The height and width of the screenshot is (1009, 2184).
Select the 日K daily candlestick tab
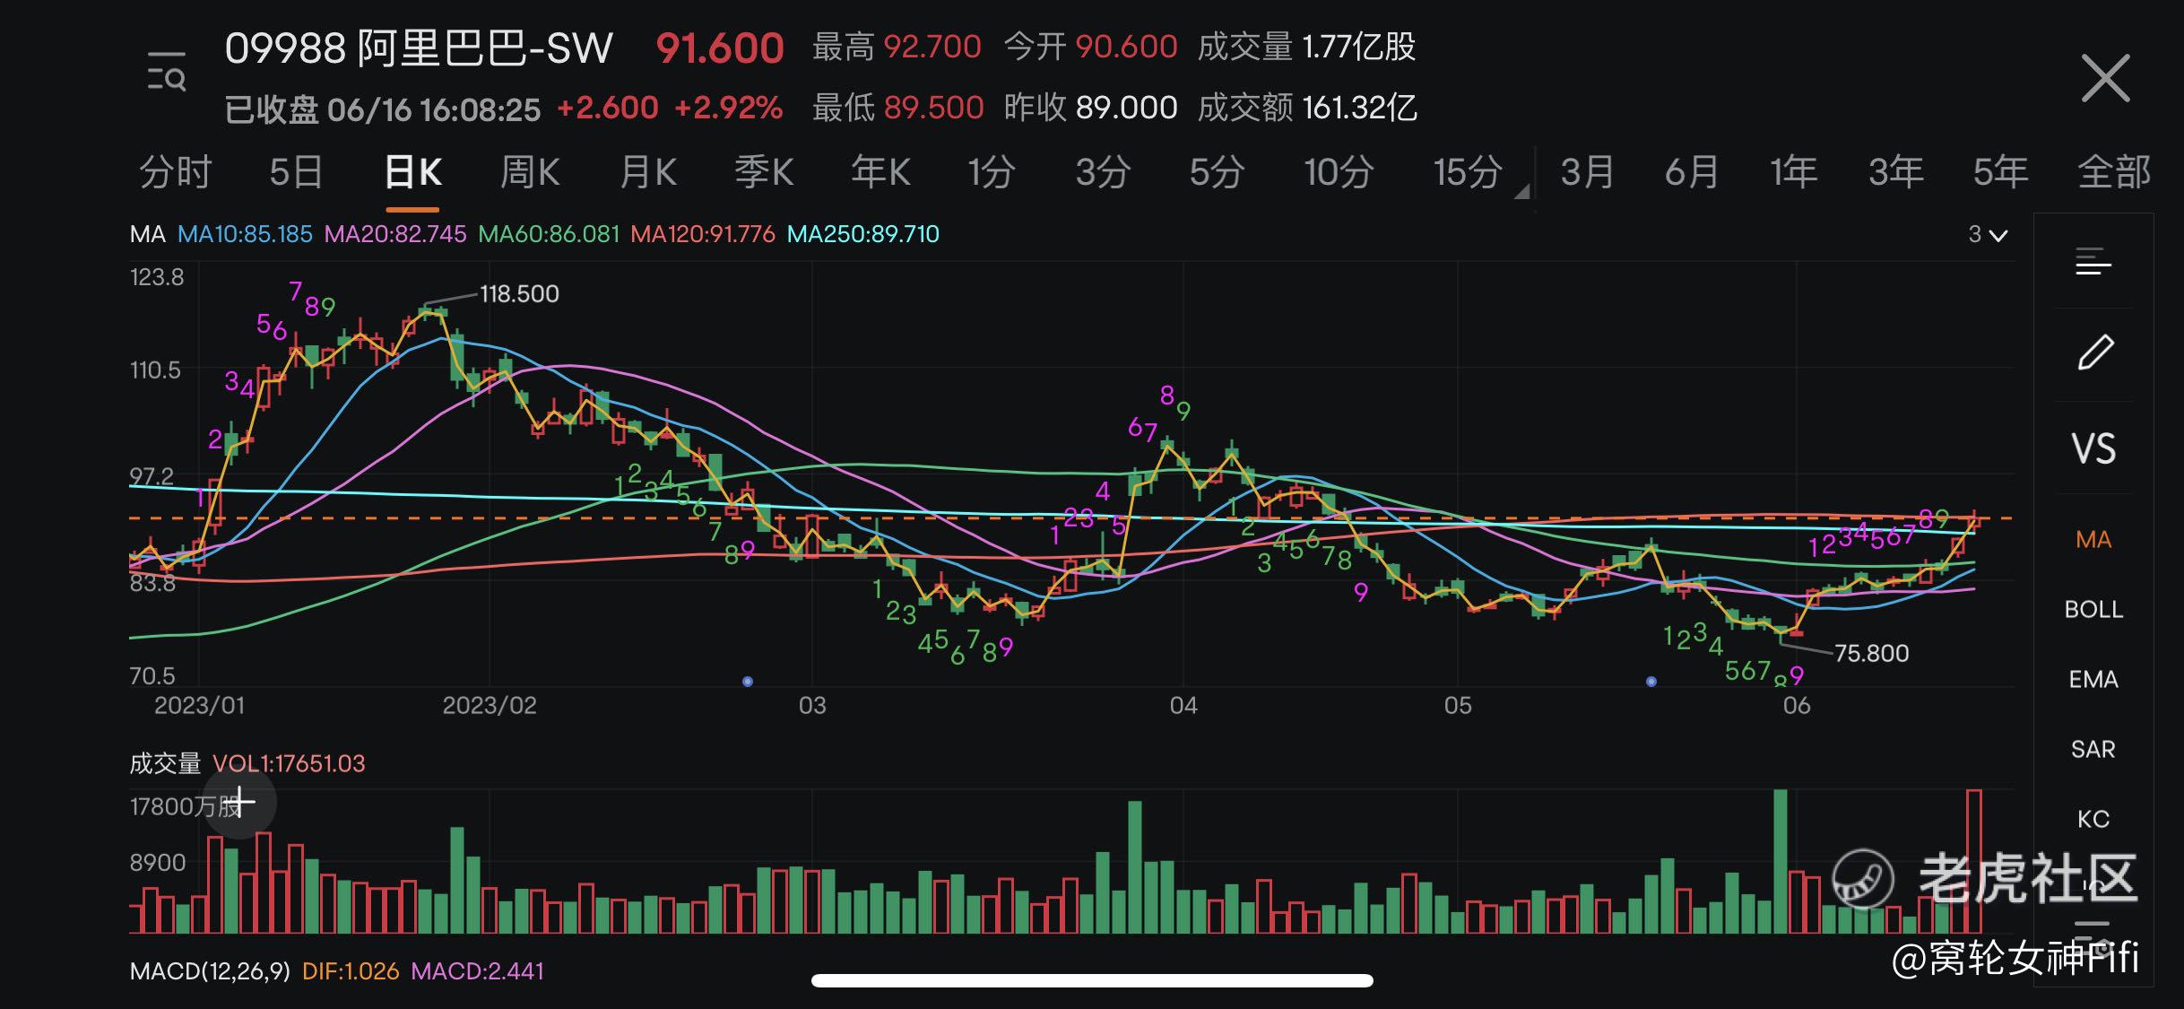click(x=412, y=171)
